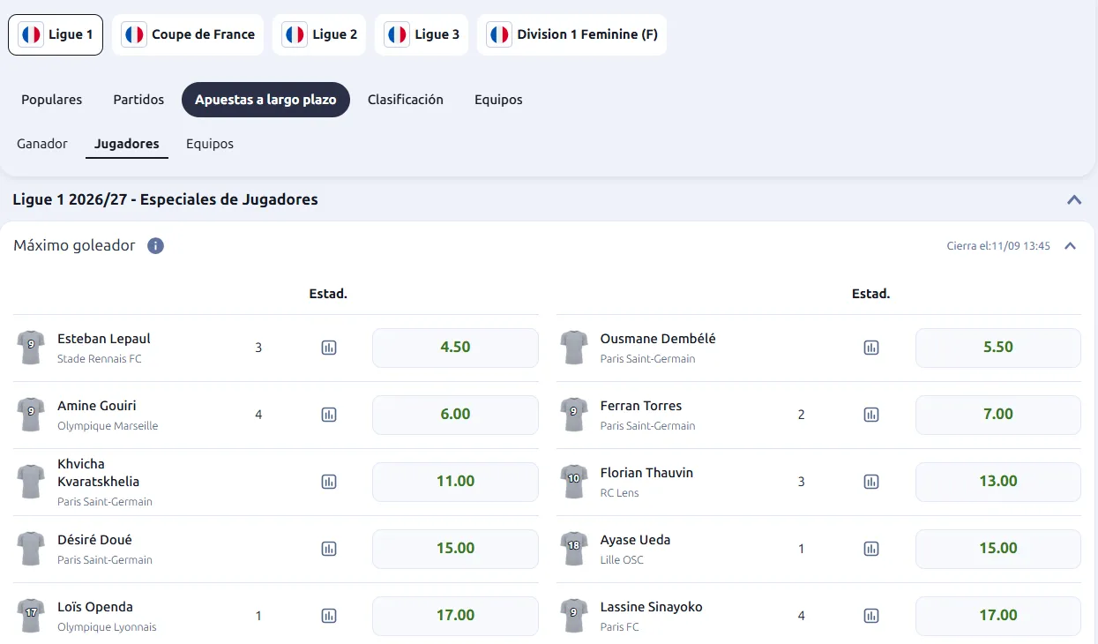
Task: Click the team name Stade Rennais FC
Action: (100, 359)
